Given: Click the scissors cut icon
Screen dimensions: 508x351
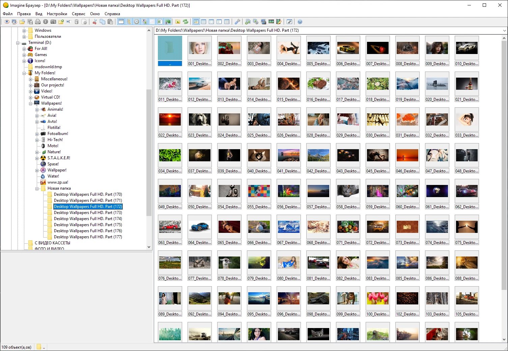Looking at the screenshot, I should point(94,22).
